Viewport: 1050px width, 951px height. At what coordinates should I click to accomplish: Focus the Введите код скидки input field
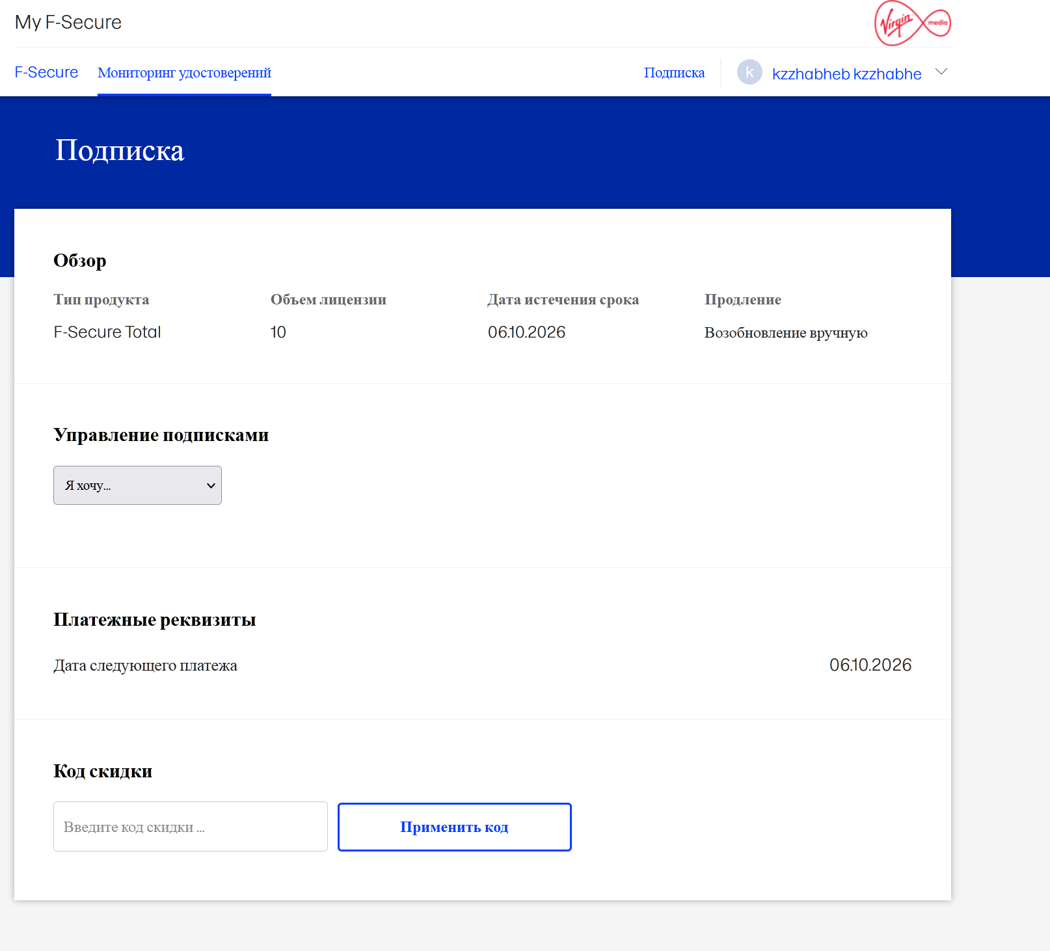pos(190,827)
